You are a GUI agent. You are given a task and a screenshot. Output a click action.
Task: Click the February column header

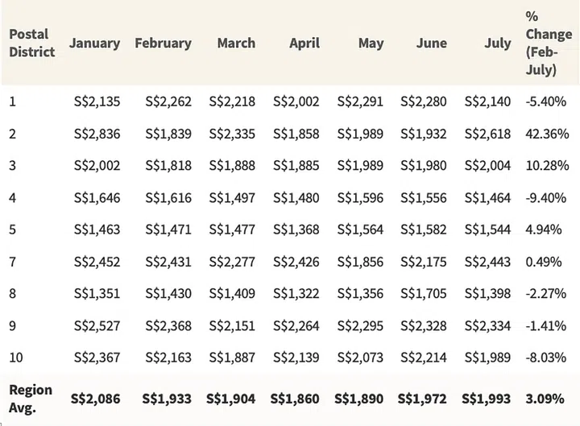tap(162, 43)
